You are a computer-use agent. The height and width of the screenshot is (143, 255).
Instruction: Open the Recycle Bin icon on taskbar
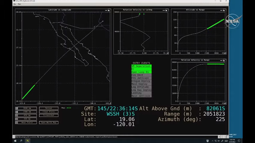click(208, 141)
